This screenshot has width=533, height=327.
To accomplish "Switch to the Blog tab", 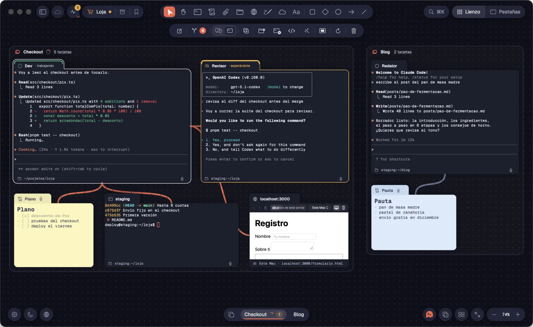I will coord(298,314).
